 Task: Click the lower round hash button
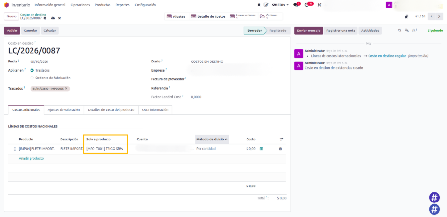pos(434,209)
